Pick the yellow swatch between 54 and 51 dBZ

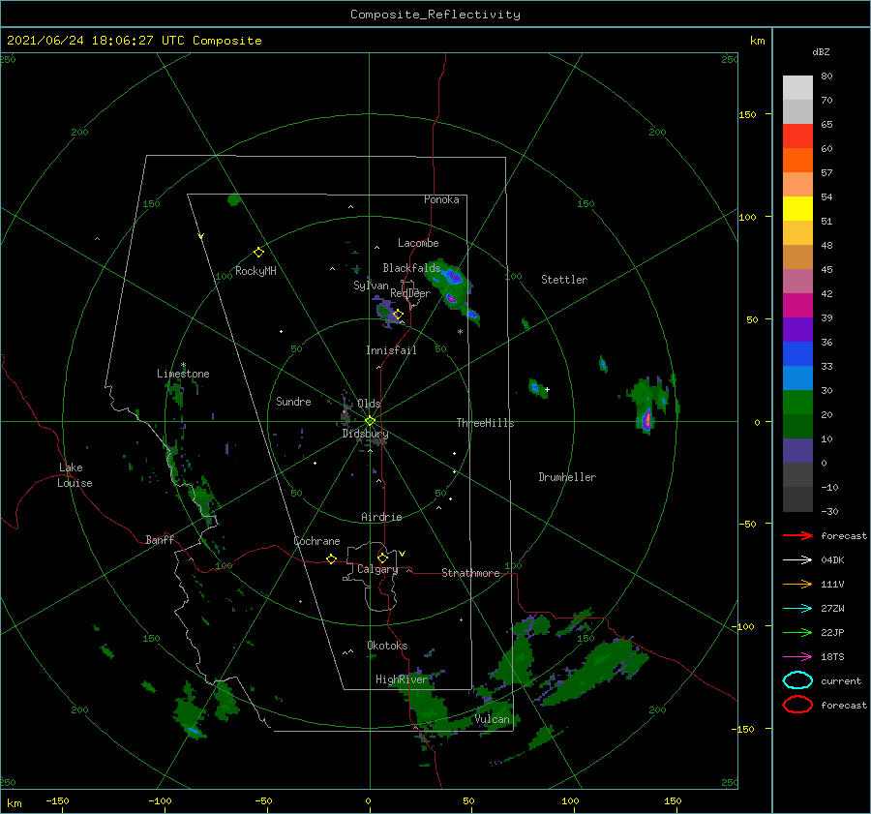(x=797, y=209)
